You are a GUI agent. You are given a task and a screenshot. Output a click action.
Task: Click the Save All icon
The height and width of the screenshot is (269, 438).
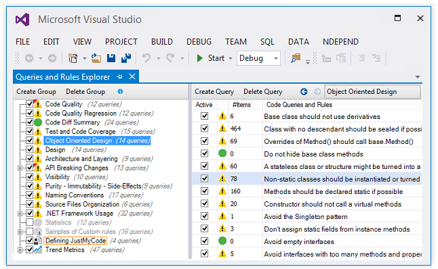126,58
